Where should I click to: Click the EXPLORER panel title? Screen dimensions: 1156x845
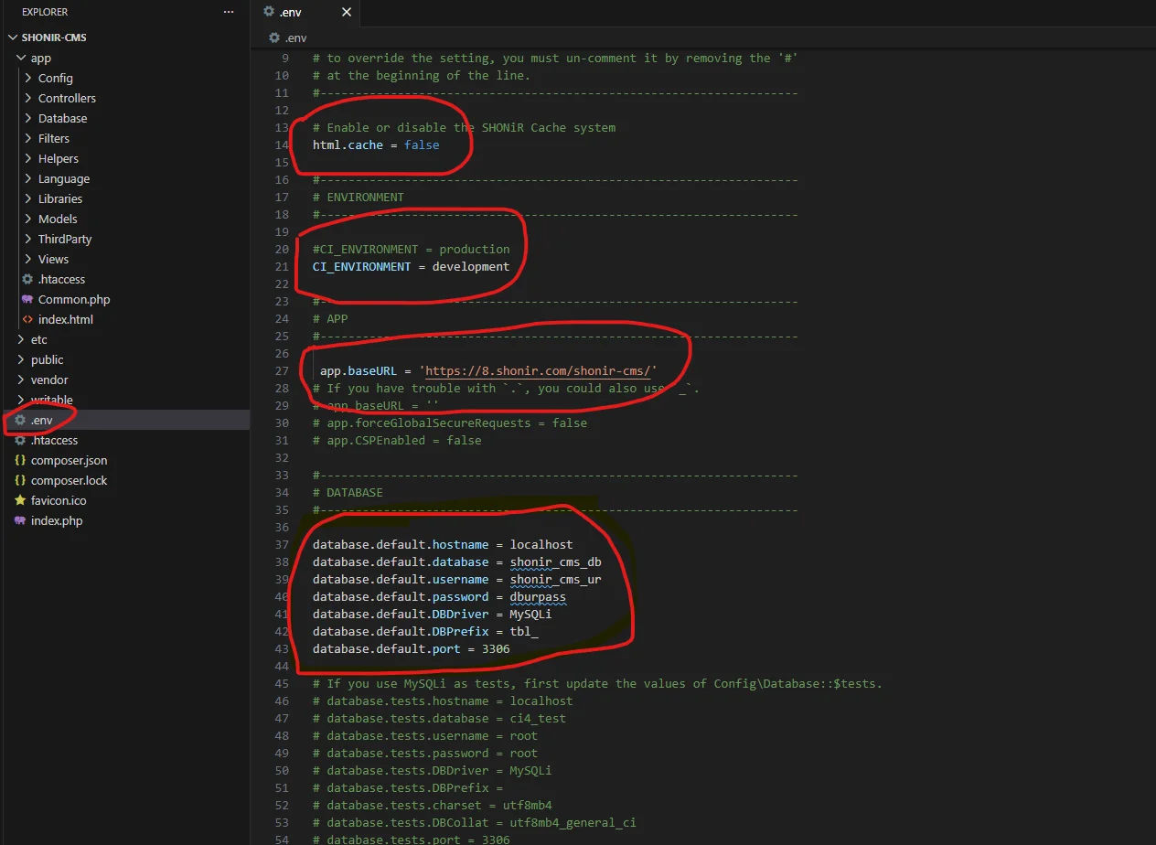click(x=45, y=12)
